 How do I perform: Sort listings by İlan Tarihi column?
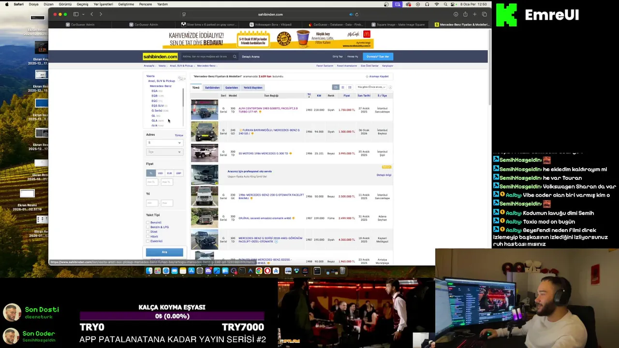click(x=364, y=96)
